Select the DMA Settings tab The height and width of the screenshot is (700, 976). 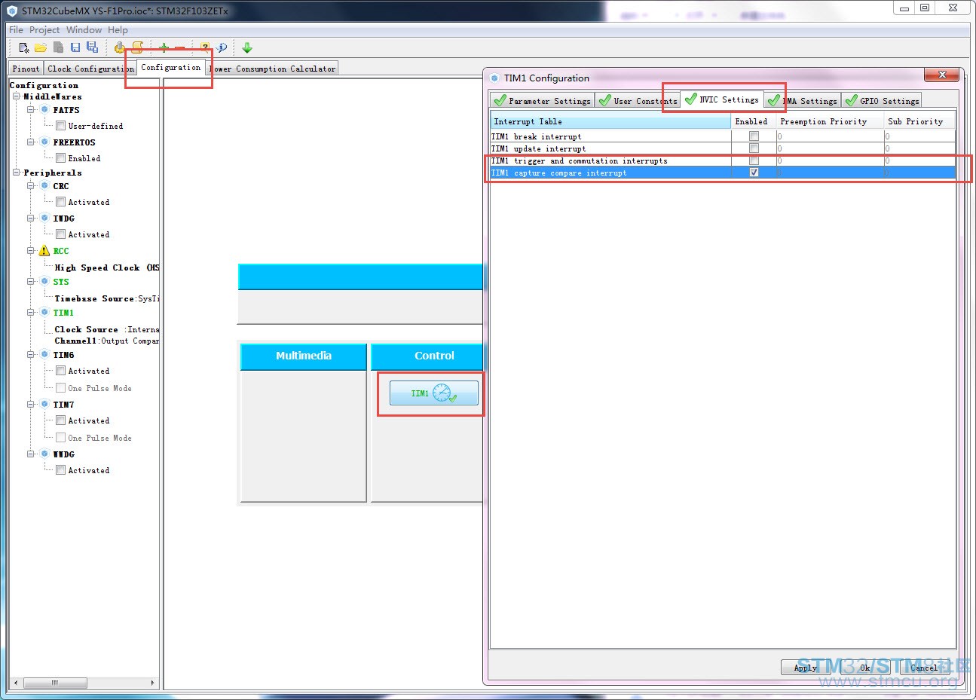tap(802, 101)
